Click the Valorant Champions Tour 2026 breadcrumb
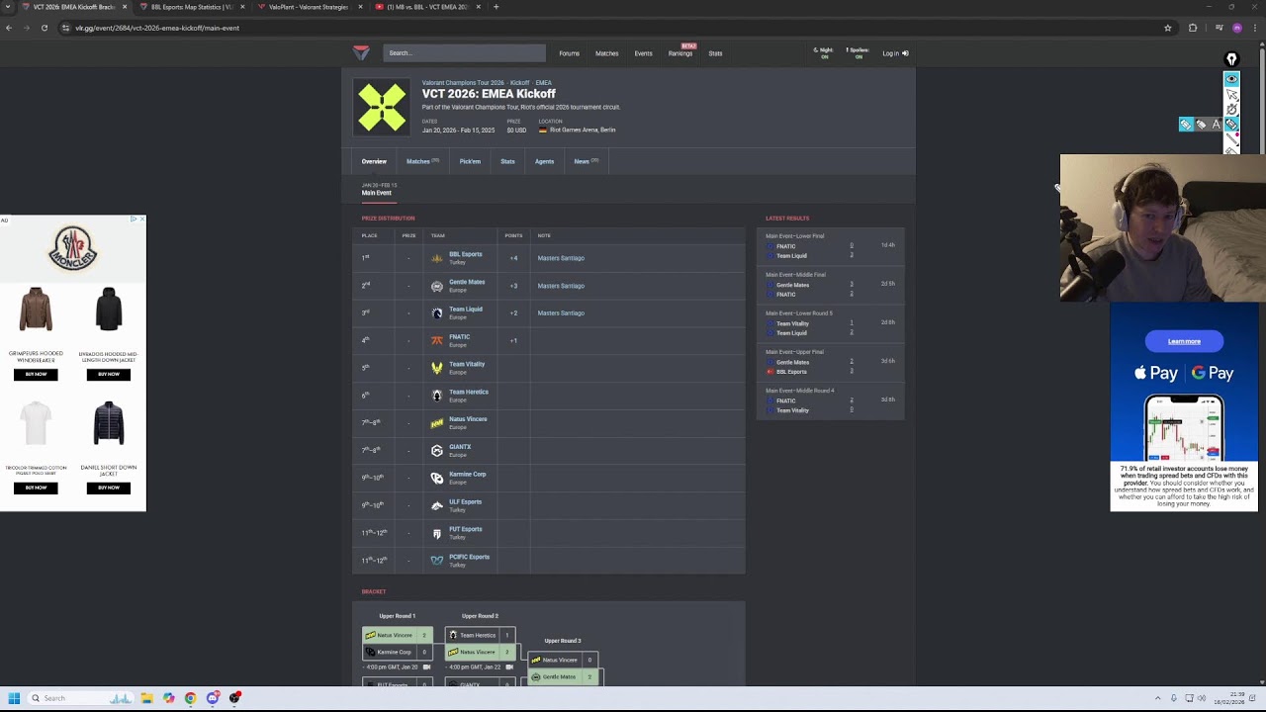Image resolution: width=1266 pixels, height=712 pixels. click(463, 83)
